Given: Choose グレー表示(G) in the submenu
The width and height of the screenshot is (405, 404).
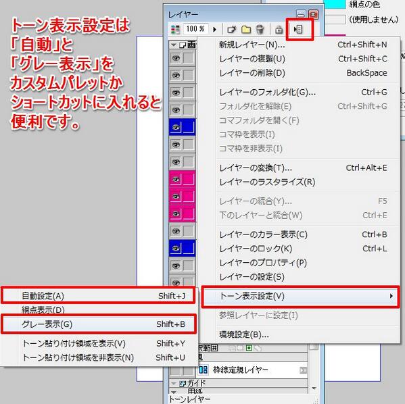Looking at the screenshot, I should (x=99, y=324).
